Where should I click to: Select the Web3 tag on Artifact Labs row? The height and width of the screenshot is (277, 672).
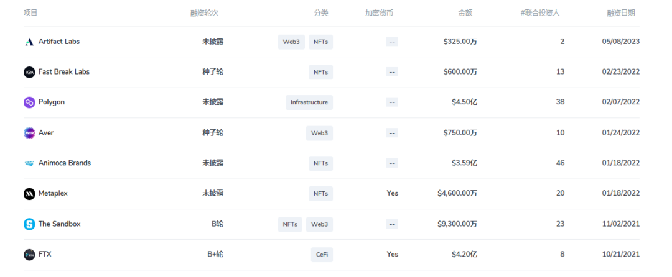(x=291, y=42)
